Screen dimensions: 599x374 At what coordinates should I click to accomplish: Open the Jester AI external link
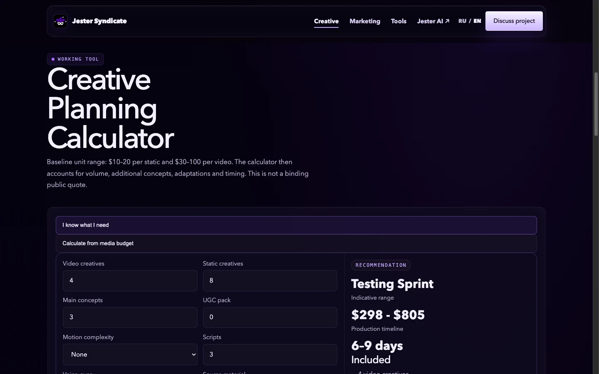[x=433, y=21]
